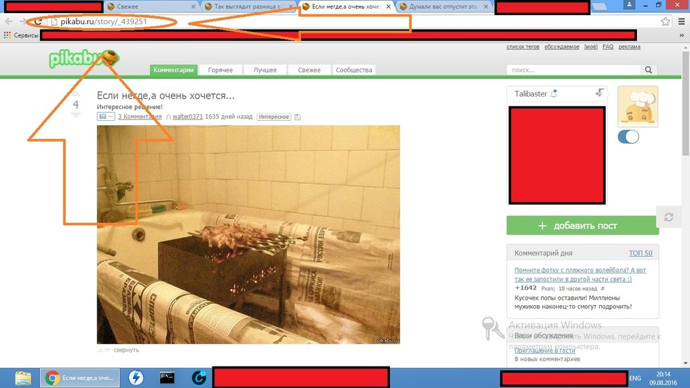This screenshot has width=690, height=388.
Task: Toggle the blue switch under the avatar
Action: click(629, 137)
